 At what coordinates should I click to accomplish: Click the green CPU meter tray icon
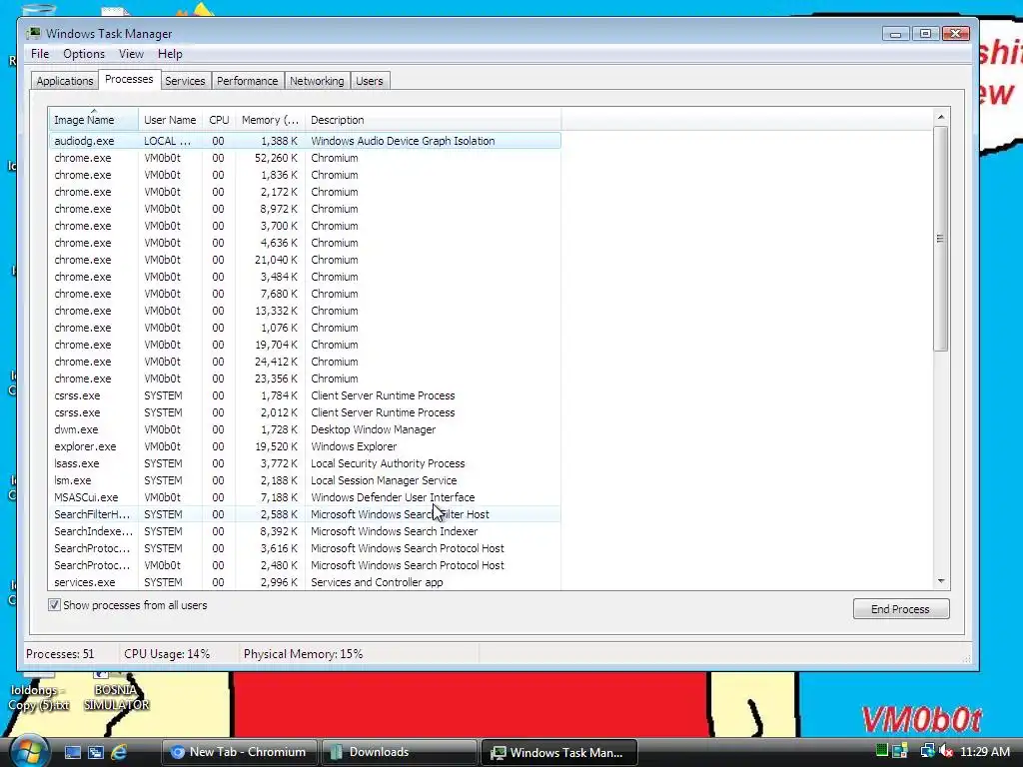(882, 751)
